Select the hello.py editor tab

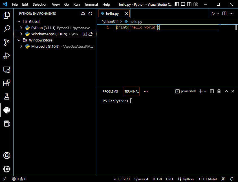pyautogui.click(x=114, y=14)
